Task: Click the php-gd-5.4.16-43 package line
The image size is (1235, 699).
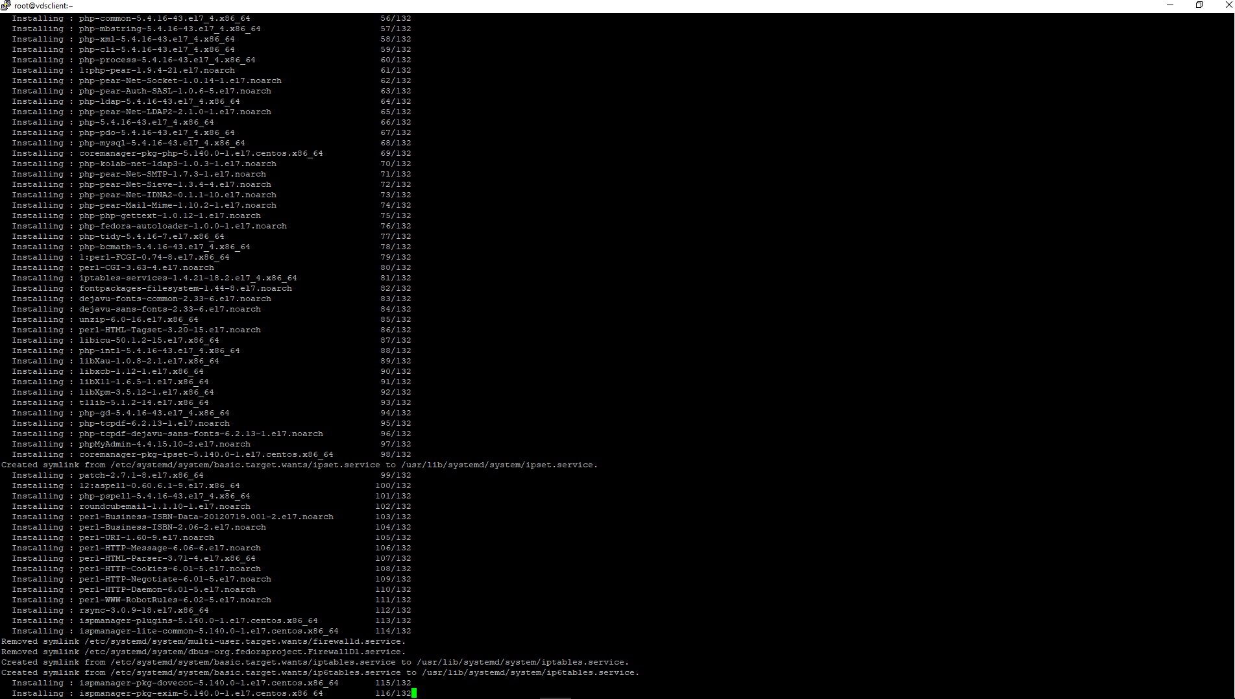Action: [x=212, y=413]
